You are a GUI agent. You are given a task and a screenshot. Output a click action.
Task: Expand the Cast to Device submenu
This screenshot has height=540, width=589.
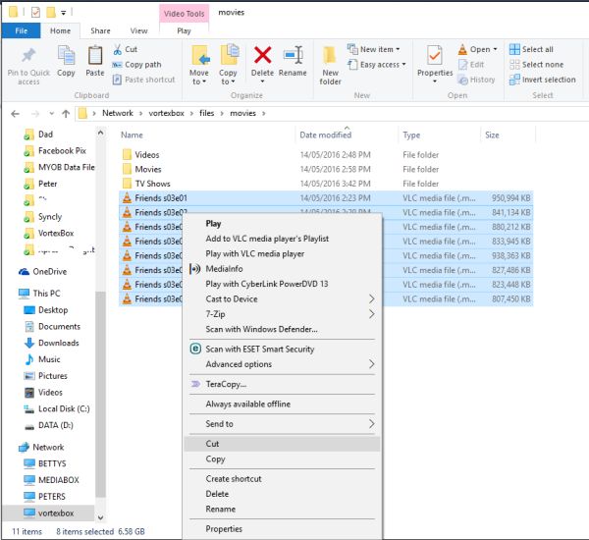pos(283,299)
